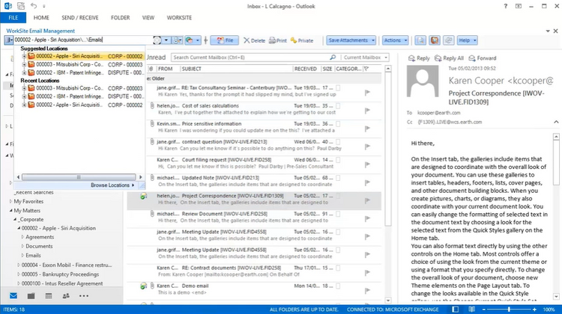Switch to SEND / RECEIVE tab

coord(80,17)
